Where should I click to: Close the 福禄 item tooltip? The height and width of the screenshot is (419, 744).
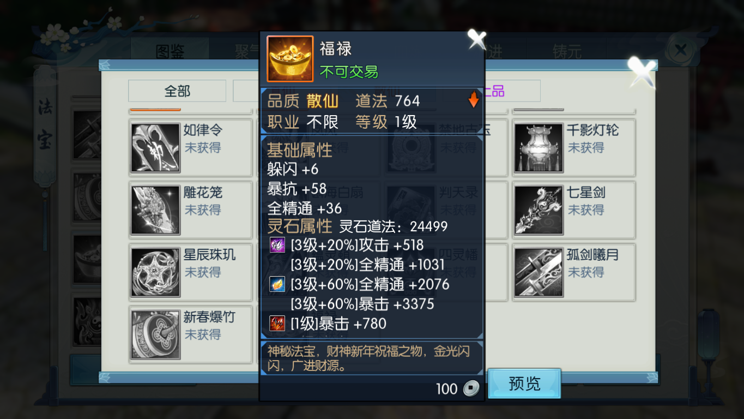point(476,40)
